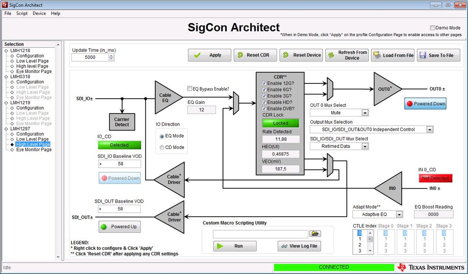
Task: Click the SigCon Architect title bar app icon
Action: tap(5, 5)
